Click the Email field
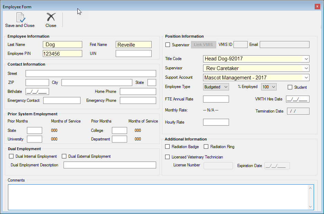The width and height of the screenshot is (324, 214). [x=285, y=45]
